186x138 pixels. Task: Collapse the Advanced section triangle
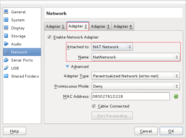(67, 66)
